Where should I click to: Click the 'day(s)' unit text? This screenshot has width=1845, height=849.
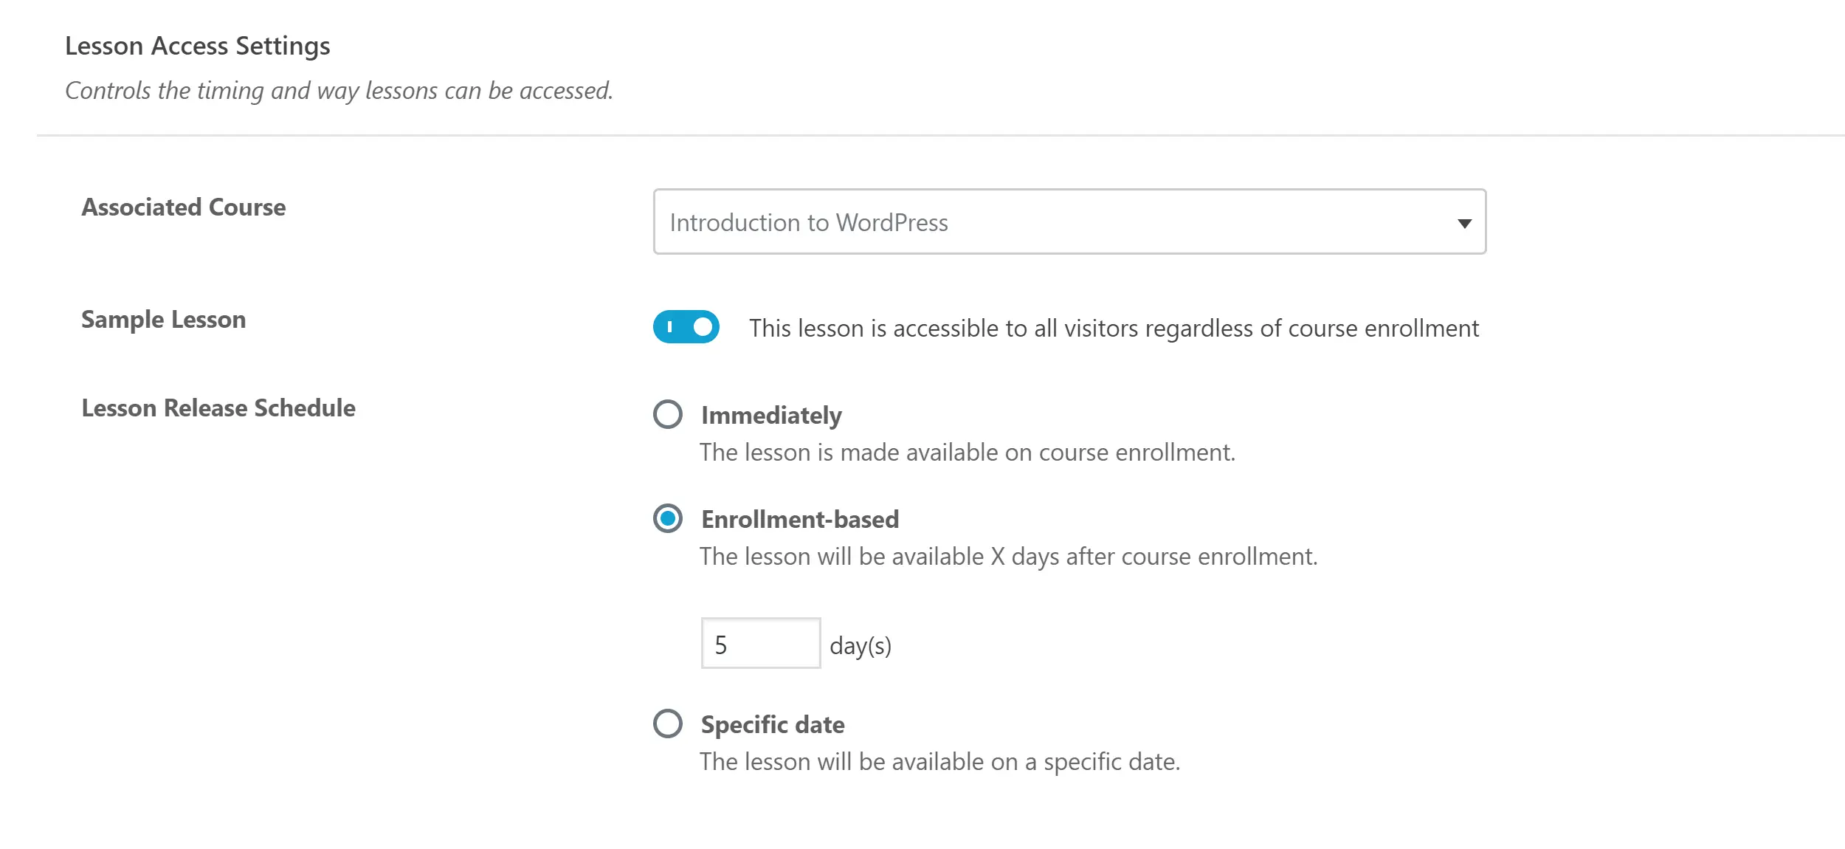(861, 646)
